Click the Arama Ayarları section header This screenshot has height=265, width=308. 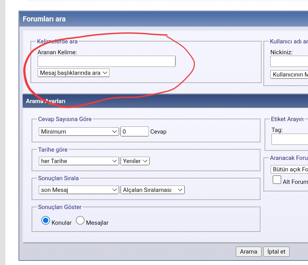[x=46, y=101]
